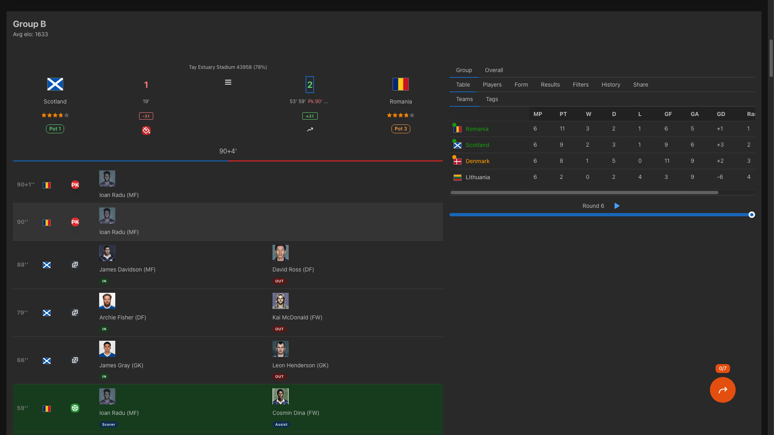Click the Scotland flag in match header
The height and width of the screenshot is (435, 774).
pos(55,84)
